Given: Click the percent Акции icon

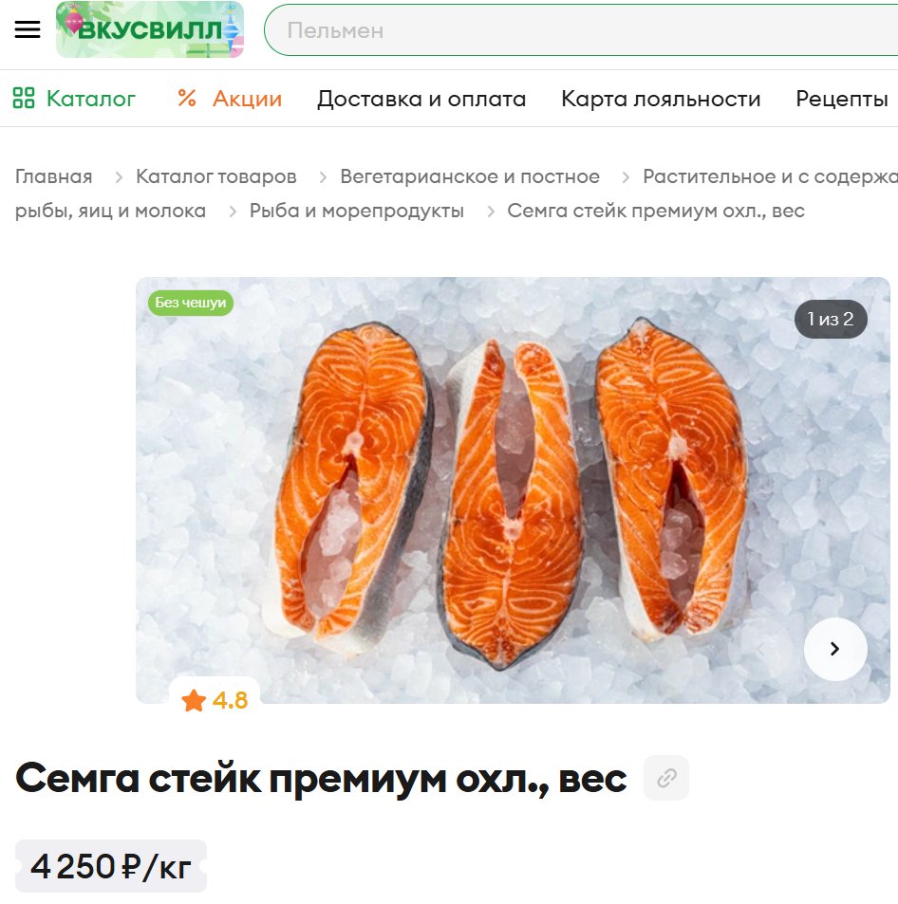Looking at the screenshot, I should pyautogui.click(x=187, y=98).
